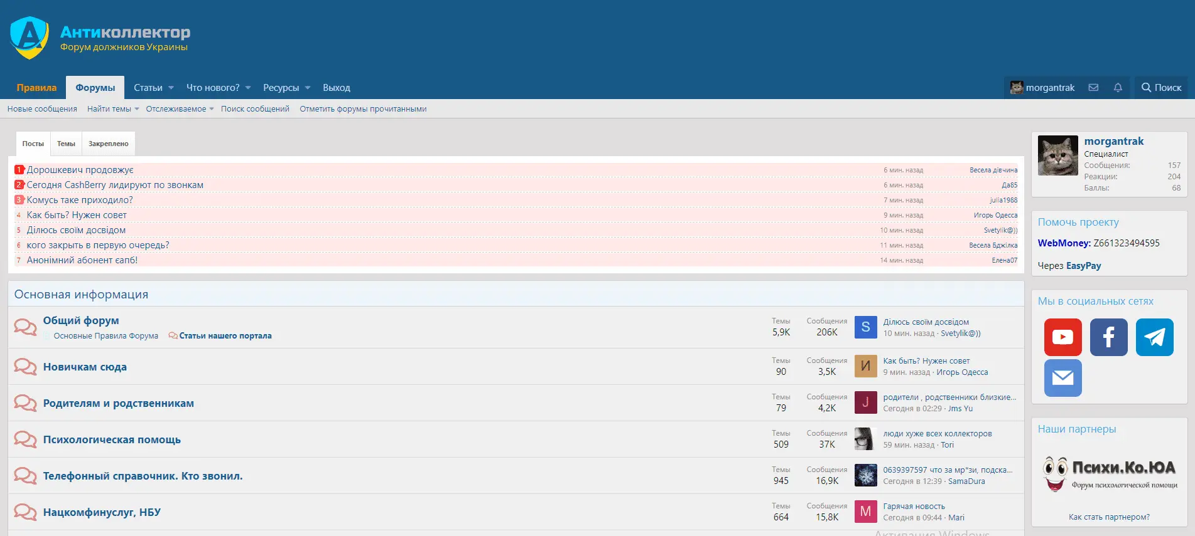Open the Поиск search button

pyautogui.click(x=1161, y=88)
